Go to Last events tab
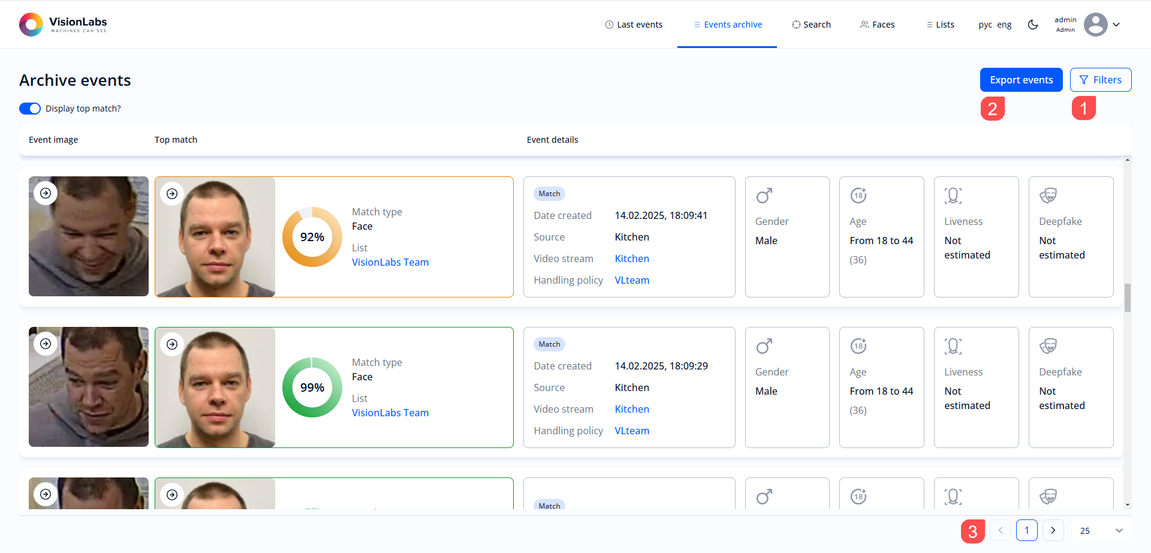The image size is (1151, 553). click(x=634, y=25)
